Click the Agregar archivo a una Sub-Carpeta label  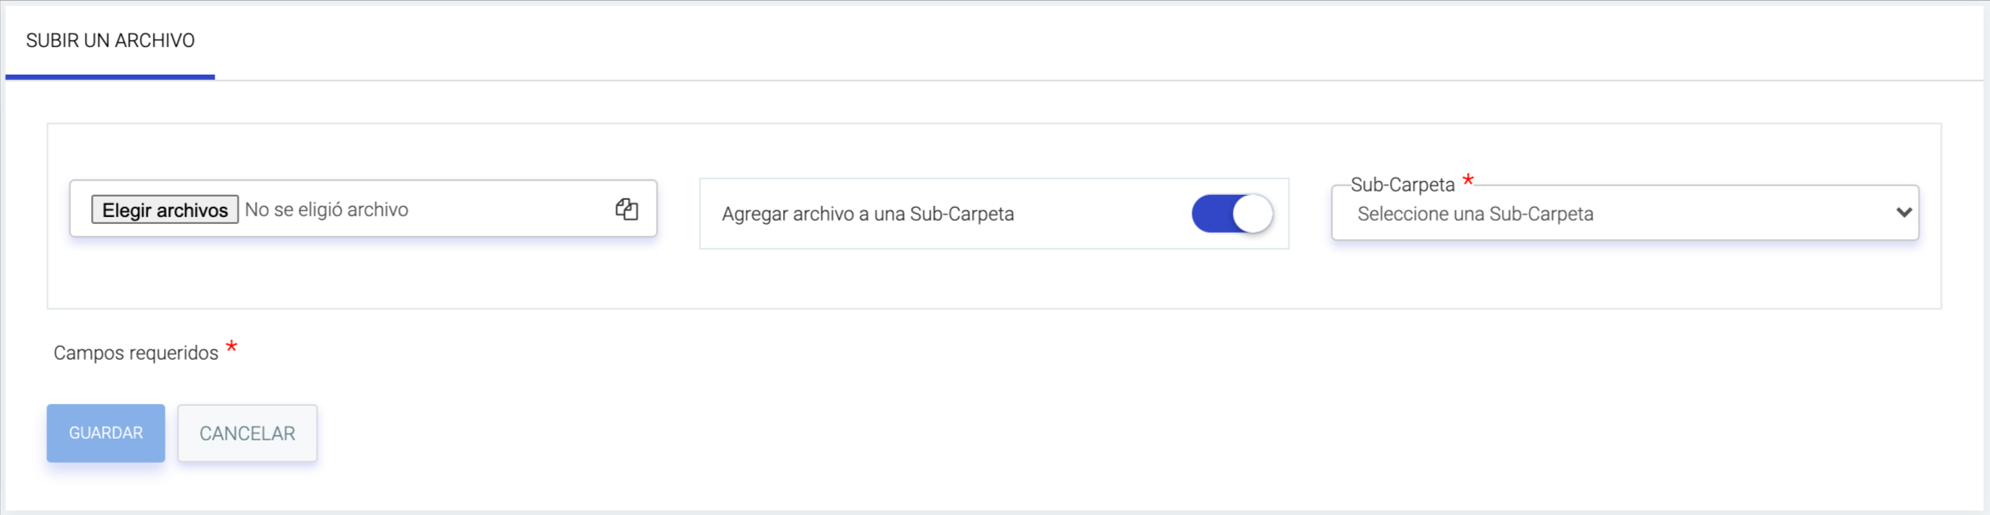coord(868,214)
